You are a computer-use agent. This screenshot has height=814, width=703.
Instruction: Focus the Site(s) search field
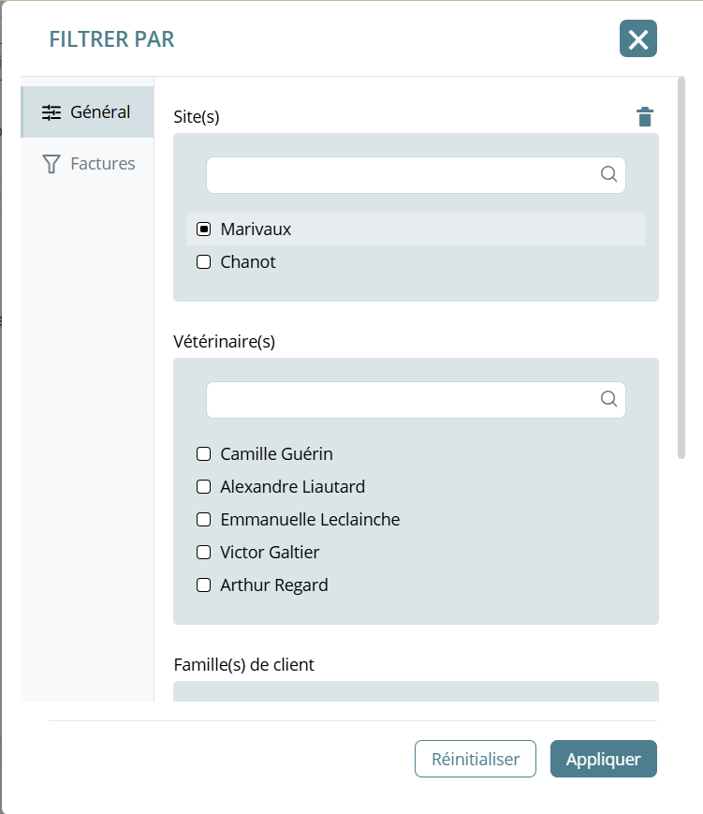pos(403,175)
